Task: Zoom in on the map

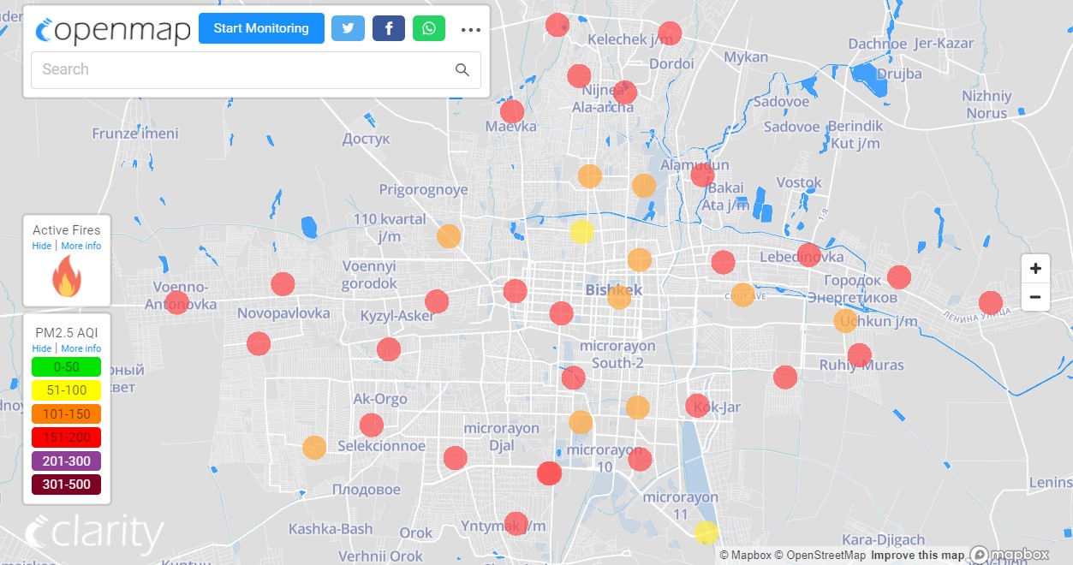Action: click(1035, 269)
